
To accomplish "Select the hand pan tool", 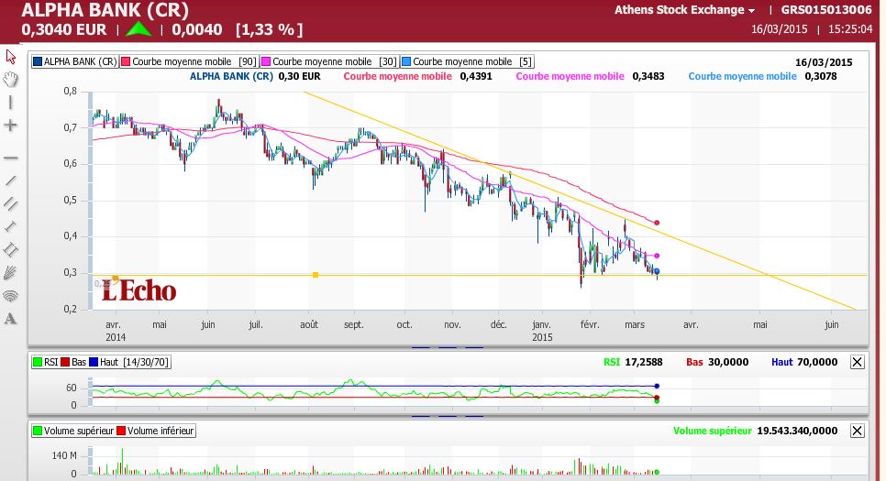I will pyautogui.click(x=11, y=79).
